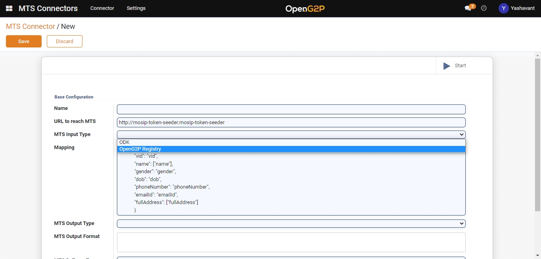Open the conversations messages icon
This screenshot has height=259, width=541.
coord(468,8)
